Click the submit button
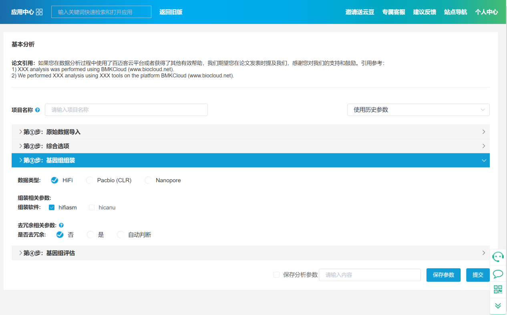 click(x=478, y=275)
